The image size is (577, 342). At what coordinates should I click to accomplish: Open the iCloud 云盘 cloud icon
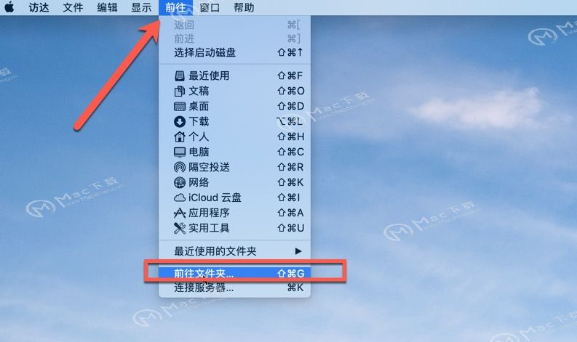[x=180, y=198]
